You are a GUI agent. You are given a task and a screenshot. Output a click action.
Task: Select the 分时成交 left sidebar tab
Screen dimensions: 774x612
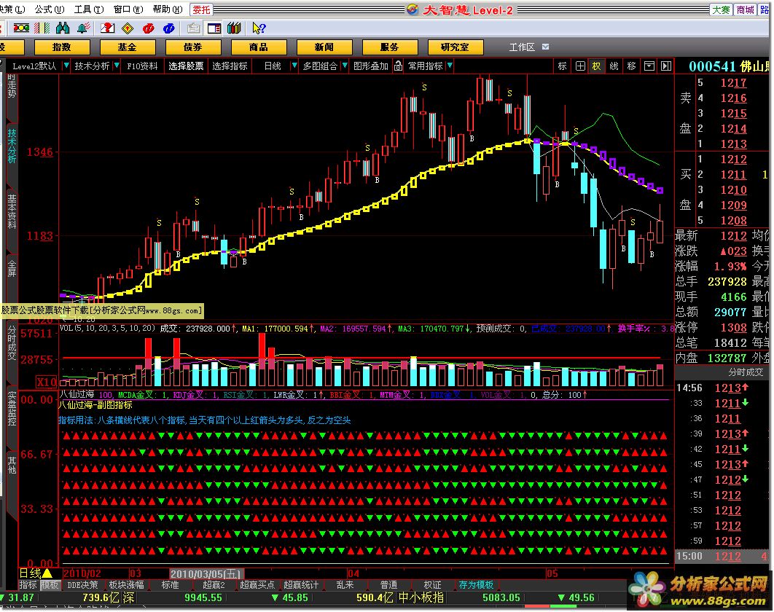pyautogui.click(x=12, y=342)
